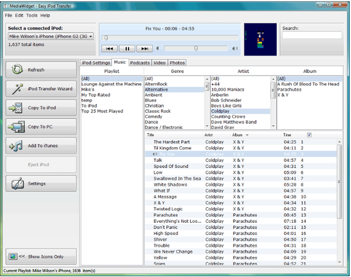Viewport: 351px width, 277px height.
Task: Select the track Yellow
Action: [241, 258]
